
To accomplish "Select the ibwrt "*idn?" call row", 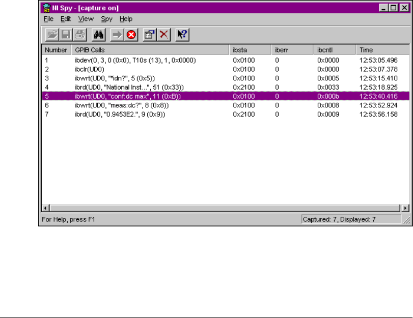I will tap(226, 78).
